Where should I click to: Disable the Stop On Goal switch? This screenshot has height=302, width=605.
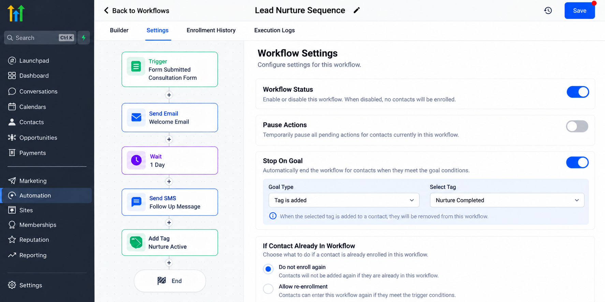coord(577,162)
